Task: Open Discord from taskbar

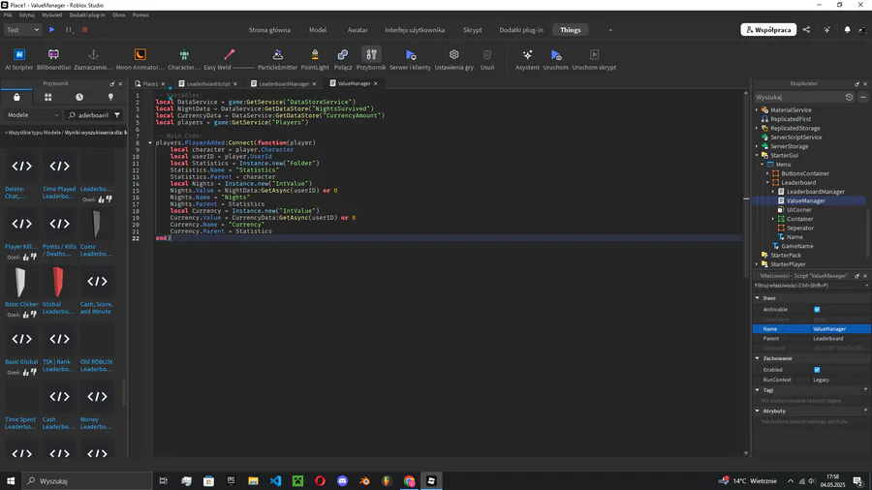Action: point(342,480)
